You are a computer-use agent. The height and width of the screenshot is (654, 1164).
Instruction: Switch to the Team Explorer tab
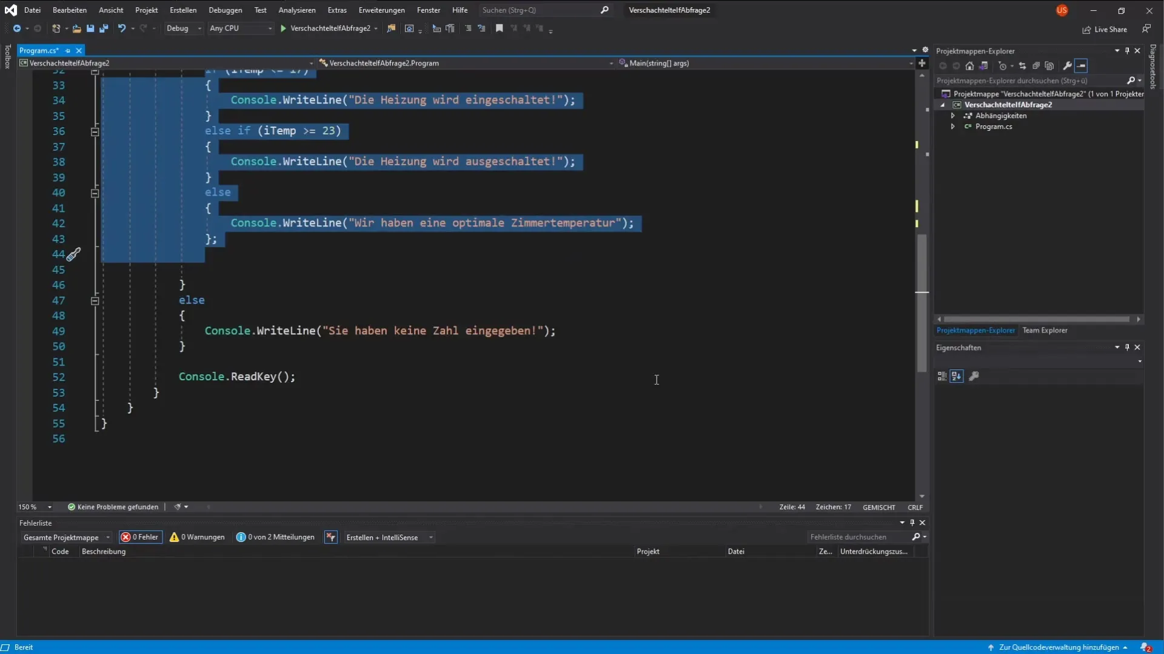pos(1045,331)
